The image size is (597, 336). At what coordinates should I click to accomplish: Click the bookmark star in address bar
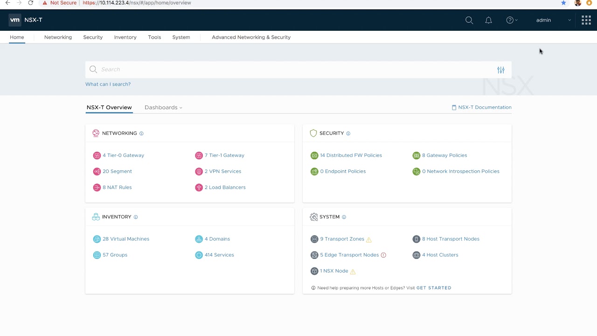(563, 3)
